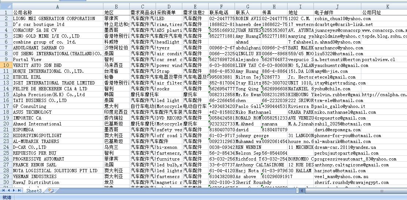Select row 30 header
The height and width of the screenshot is (200, 407).
point(6,182)
